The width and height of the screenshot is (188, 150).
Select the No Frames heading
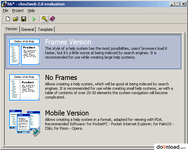coord(61,78)
